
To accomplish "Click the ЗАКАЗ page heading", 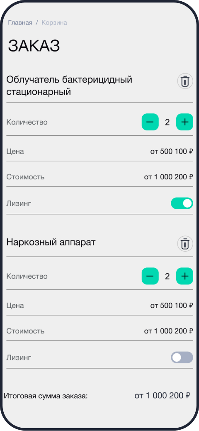I will 34,46.
